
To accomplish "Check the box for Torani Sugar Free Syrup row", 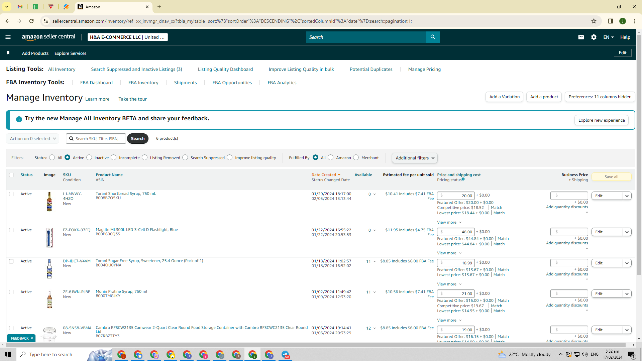I will [11, 261].
